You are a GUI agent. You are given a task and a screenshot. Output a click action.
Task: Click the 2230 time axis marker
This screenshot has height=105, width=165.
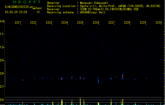(159, 23)
